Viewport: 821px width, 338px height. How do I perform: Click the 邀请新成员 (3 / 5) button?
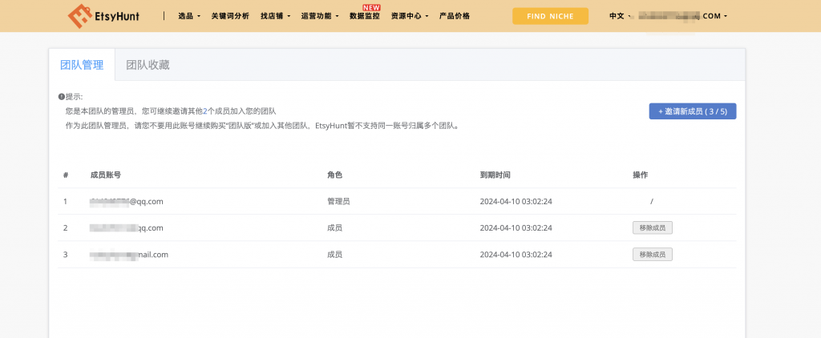692,111
